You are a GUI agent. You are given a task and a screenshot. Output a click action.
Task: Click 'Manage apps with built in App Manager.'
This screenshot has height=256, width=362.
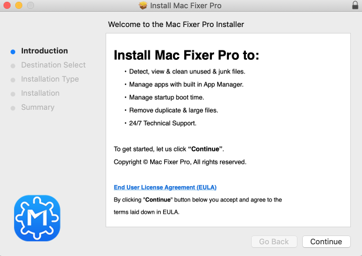point(186,85)
